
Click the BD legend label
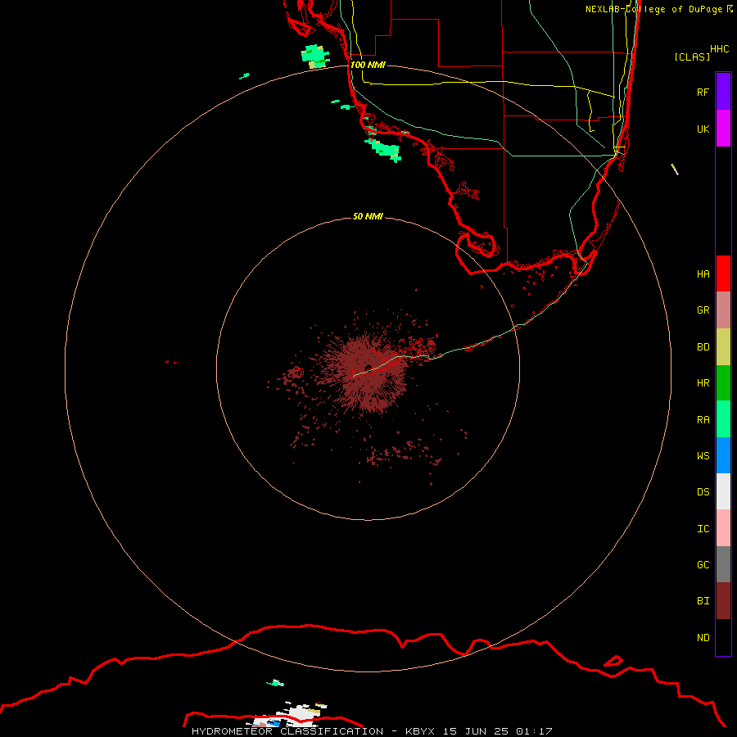[703, 347]
